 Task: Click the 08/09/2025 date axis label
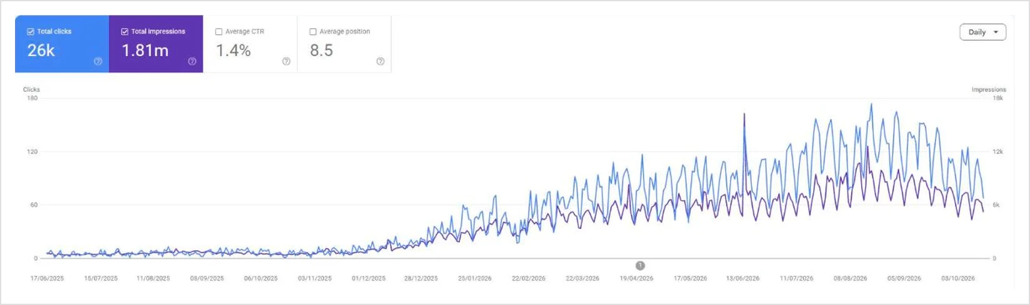pyautogui.click(x=207, y=279)
